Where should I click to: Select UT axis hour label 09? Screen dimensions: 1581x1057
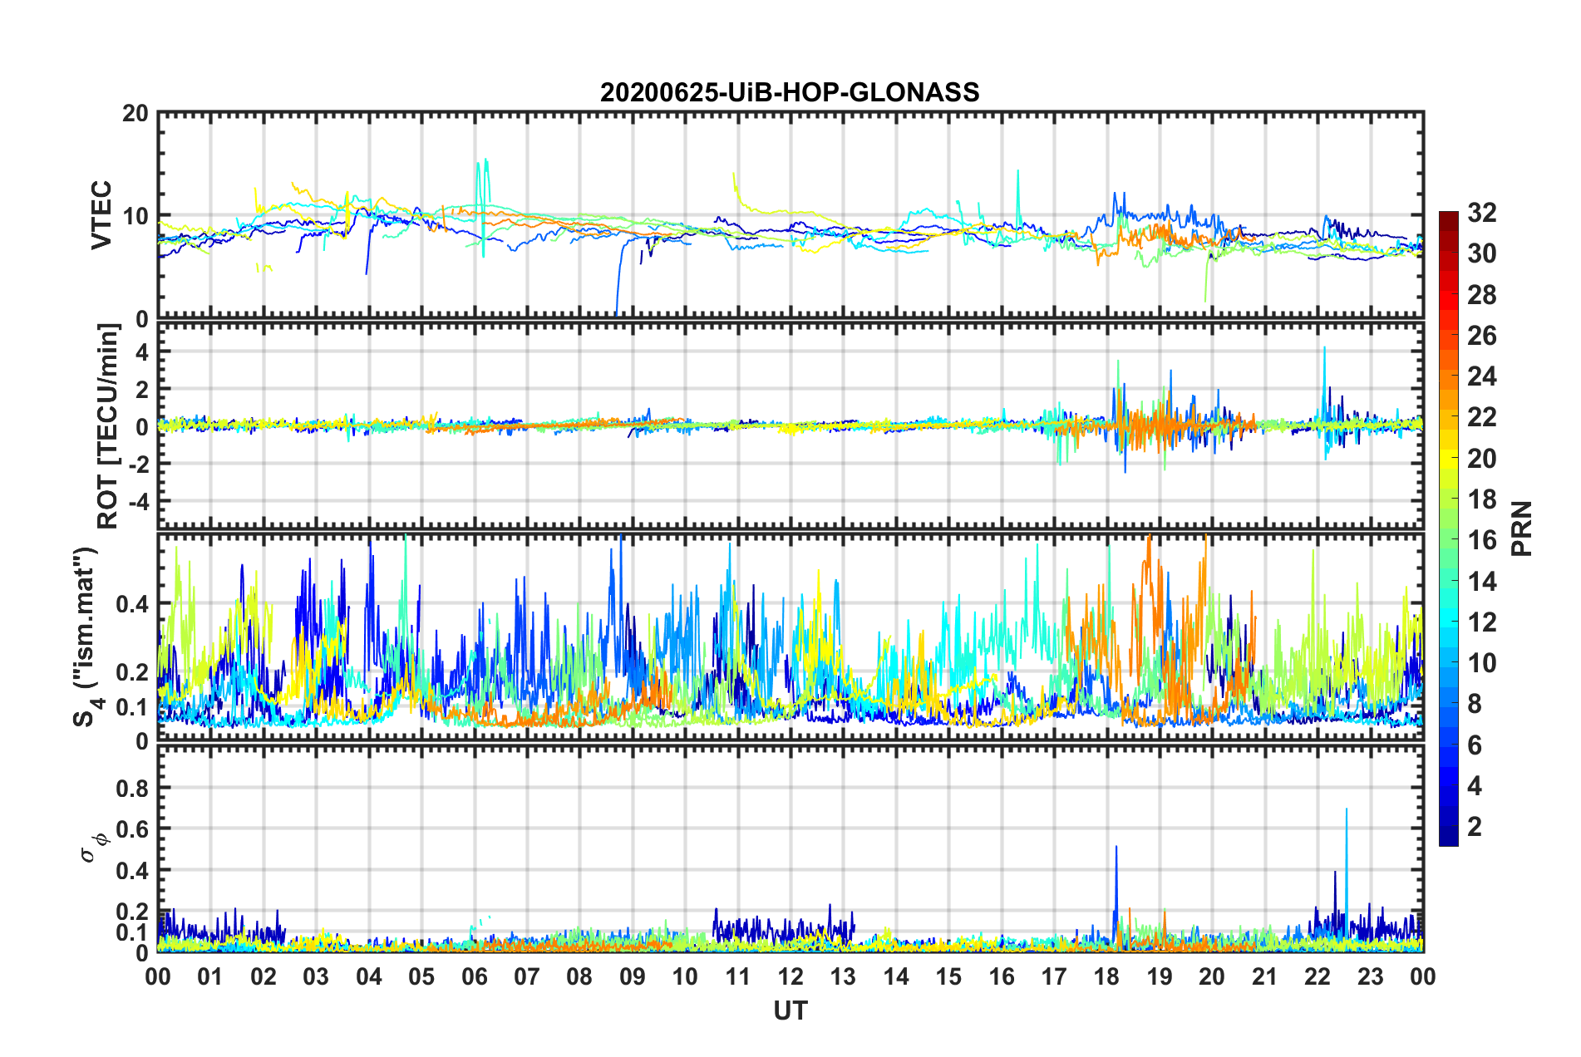tap(633, 977)
